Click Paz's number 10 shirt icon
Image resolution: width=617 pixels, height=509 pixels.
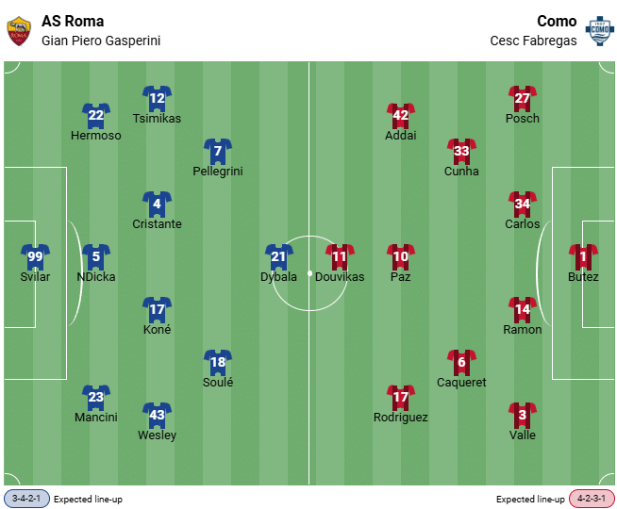[401, 256]
